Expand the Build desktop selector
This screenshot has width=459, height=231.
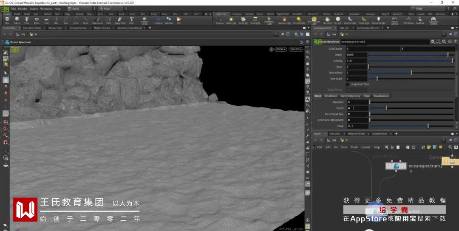coord(82,8)
